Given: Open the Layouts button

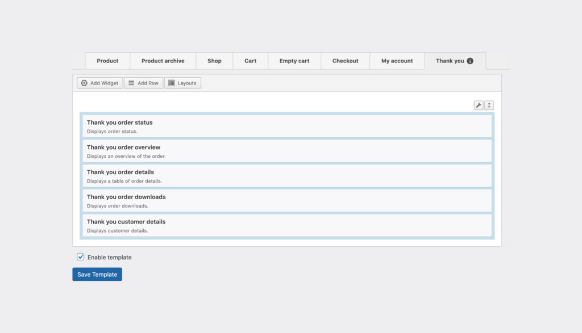Looking at the screenshot, I should pos(182,83).
